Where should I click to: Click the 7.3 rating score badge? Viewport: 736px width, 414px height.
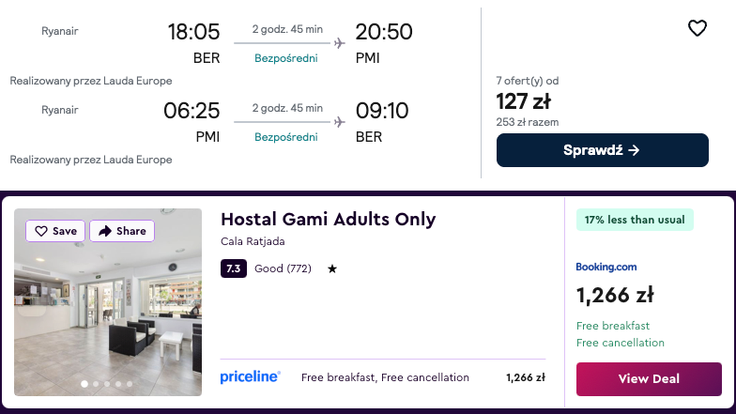click(x=234, y=269)
